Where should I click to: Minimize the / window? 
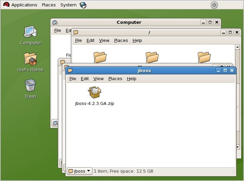click(x=223, y=32)
